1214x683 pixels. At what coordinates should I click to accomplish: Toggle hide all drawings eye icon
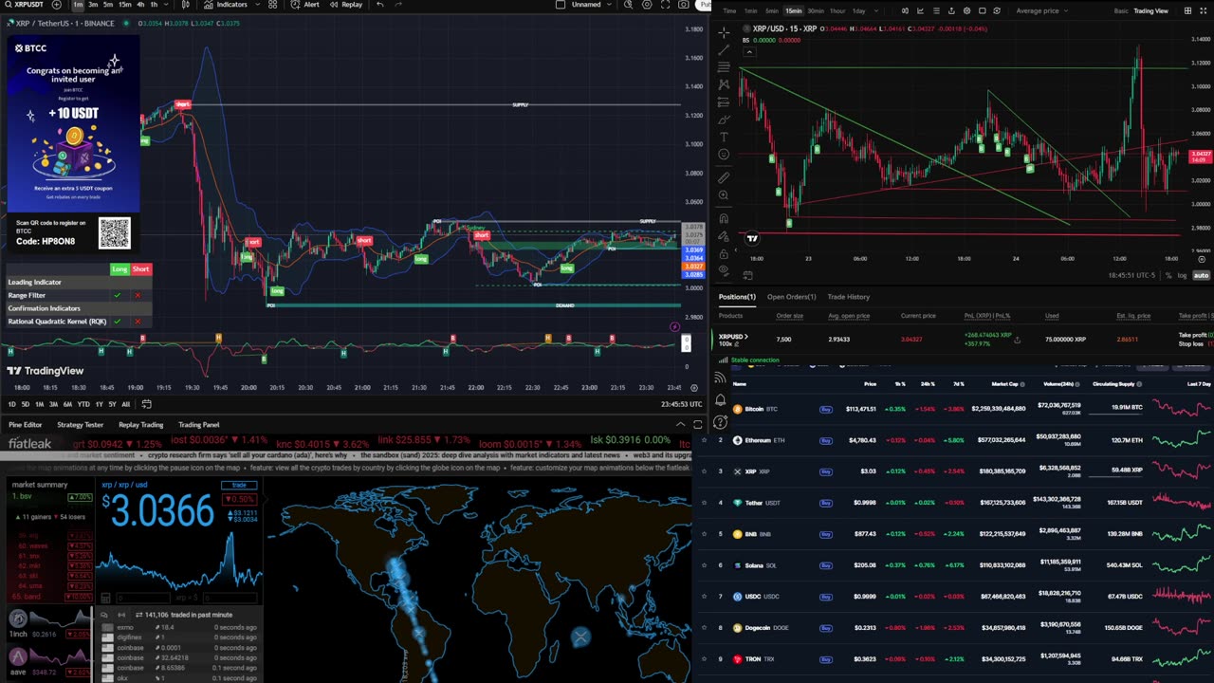[x=724, y=269]
